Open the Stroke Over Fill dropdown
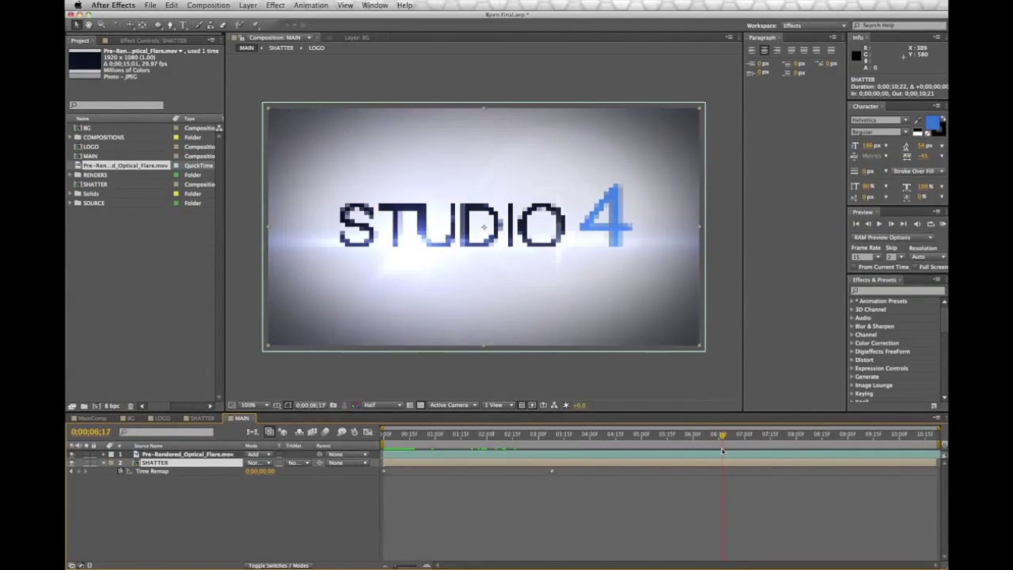This screenshot has width=1013, height=570. point(917,171)
